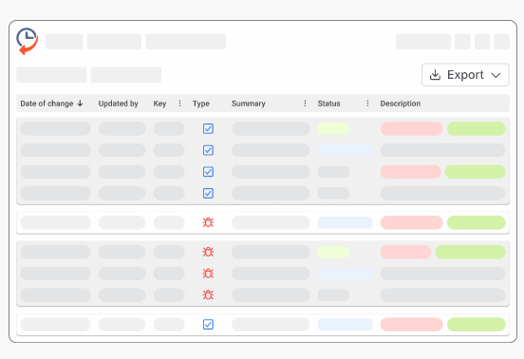The image size is (524, 359).
Task: Open the Export dropdown button
Action: [x=465, y=75]
